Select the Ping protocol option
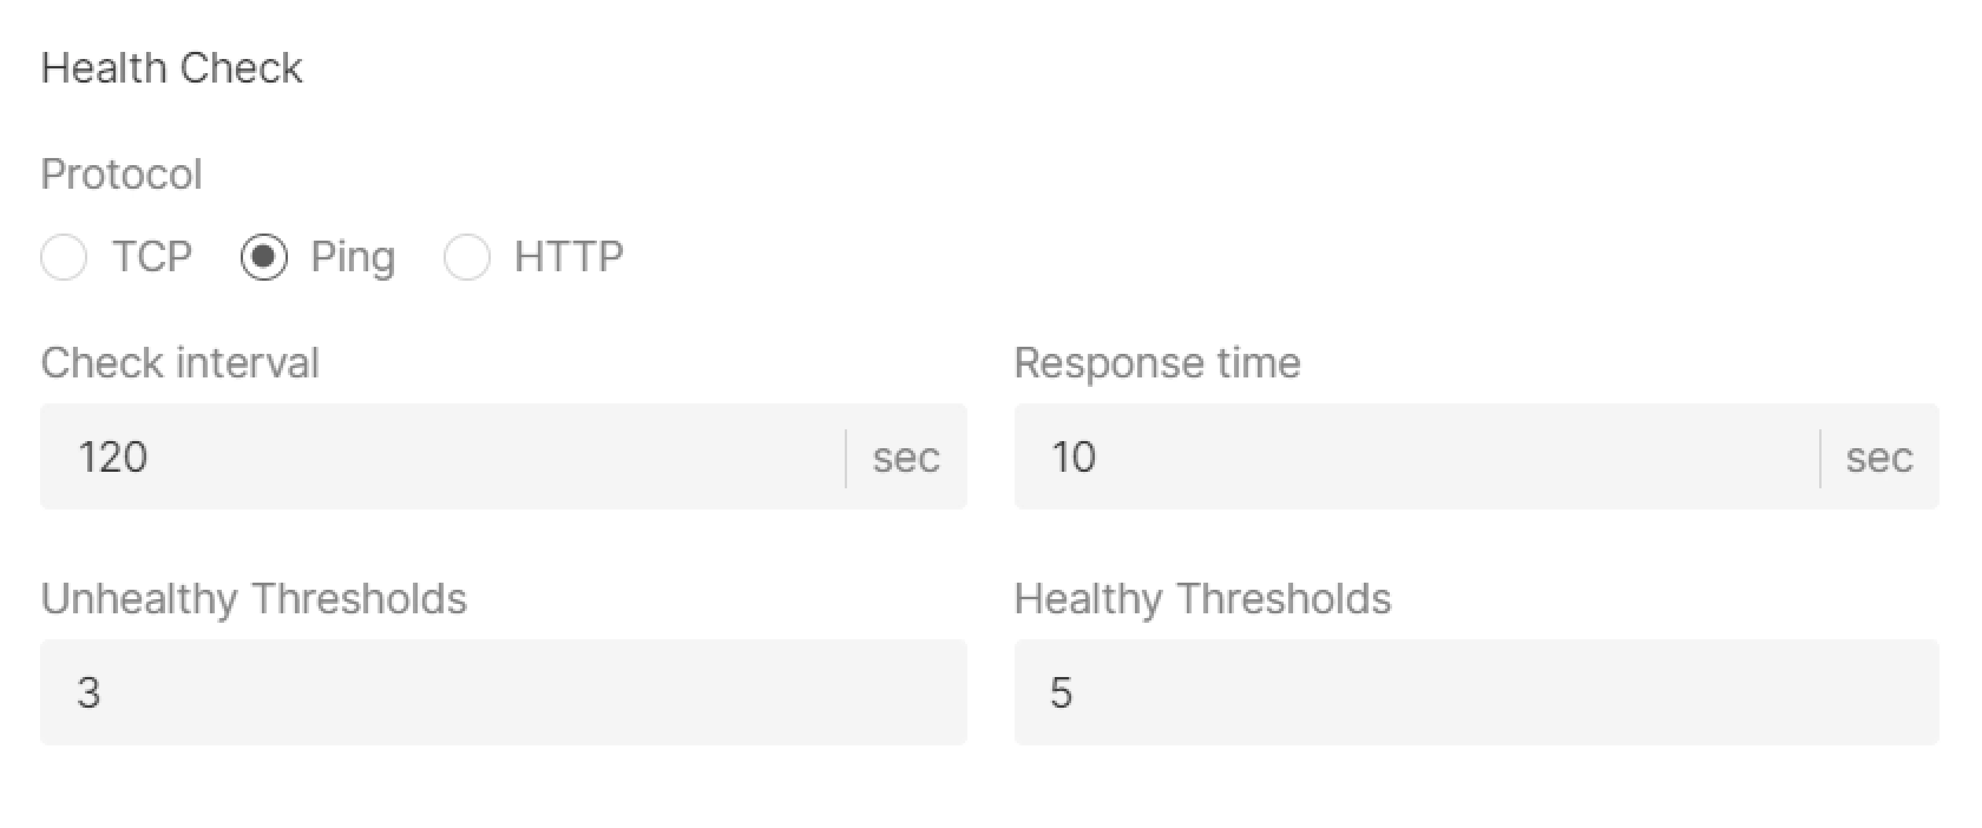The width and height of the screenshot is (1982, 828). point(265,257)
